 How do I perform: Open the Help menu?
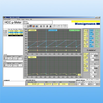pyautogui.click(x=31, y=19)
